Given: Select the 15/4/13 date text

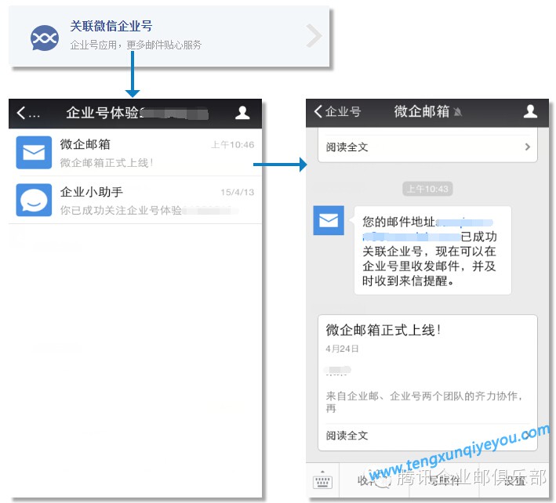Looking at the screenshot, I should pos(238,192).
